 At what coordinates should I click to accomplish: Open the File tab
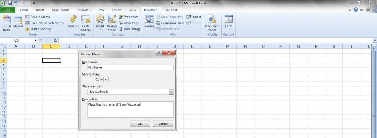[8, 10]
